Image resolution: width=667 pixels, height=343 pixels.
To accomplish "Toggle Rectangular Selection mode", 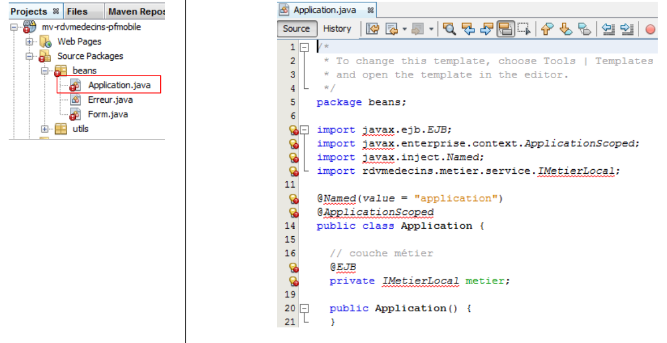I will click(x=524, y=29).
